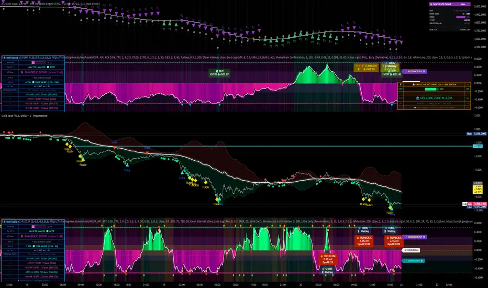Screen dimensions: 488x288
Task: Click the Oracle MTF Engine header icon
Action: point(431,4)
